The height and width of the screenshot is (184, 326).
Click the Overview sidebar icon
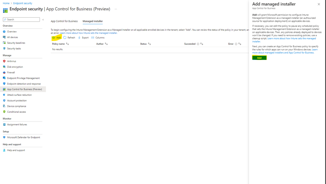click(x=4, y=32)
